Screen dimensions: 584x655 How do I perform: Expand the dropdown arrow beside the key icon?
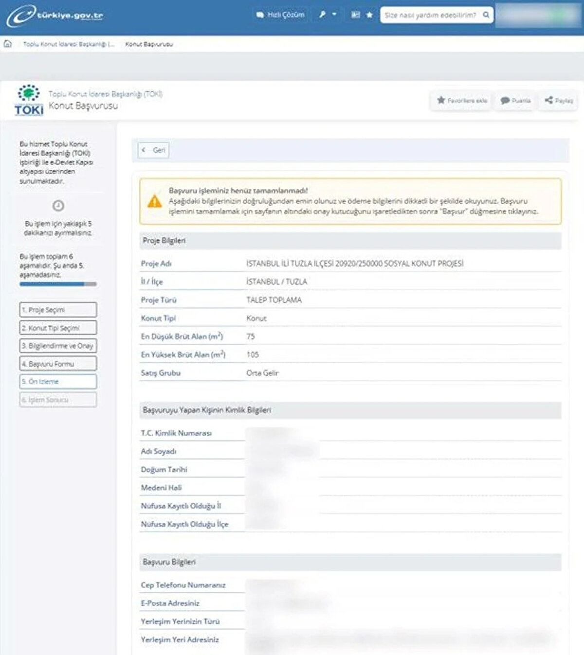(334, 15)
